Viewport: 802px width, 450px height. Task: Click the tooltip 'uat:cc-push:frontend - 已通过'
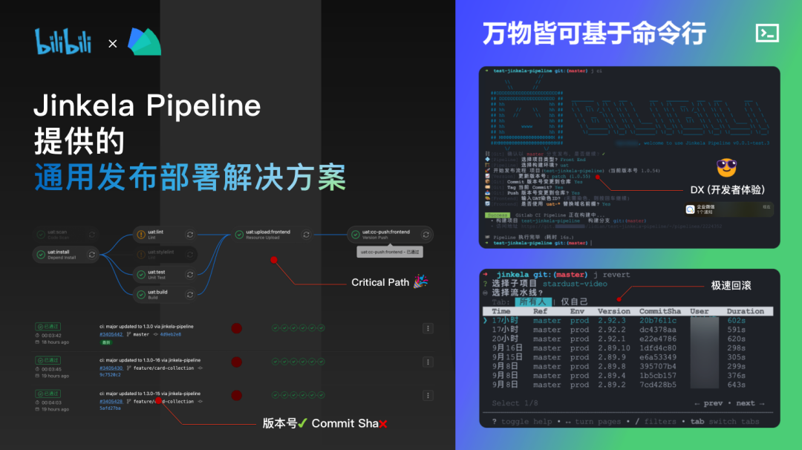click(x=390, y=252)
